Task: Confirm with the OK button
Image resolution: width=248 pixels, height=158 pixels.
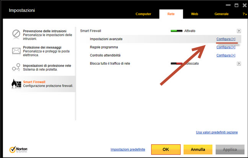Action: click(x=166, y=149)
